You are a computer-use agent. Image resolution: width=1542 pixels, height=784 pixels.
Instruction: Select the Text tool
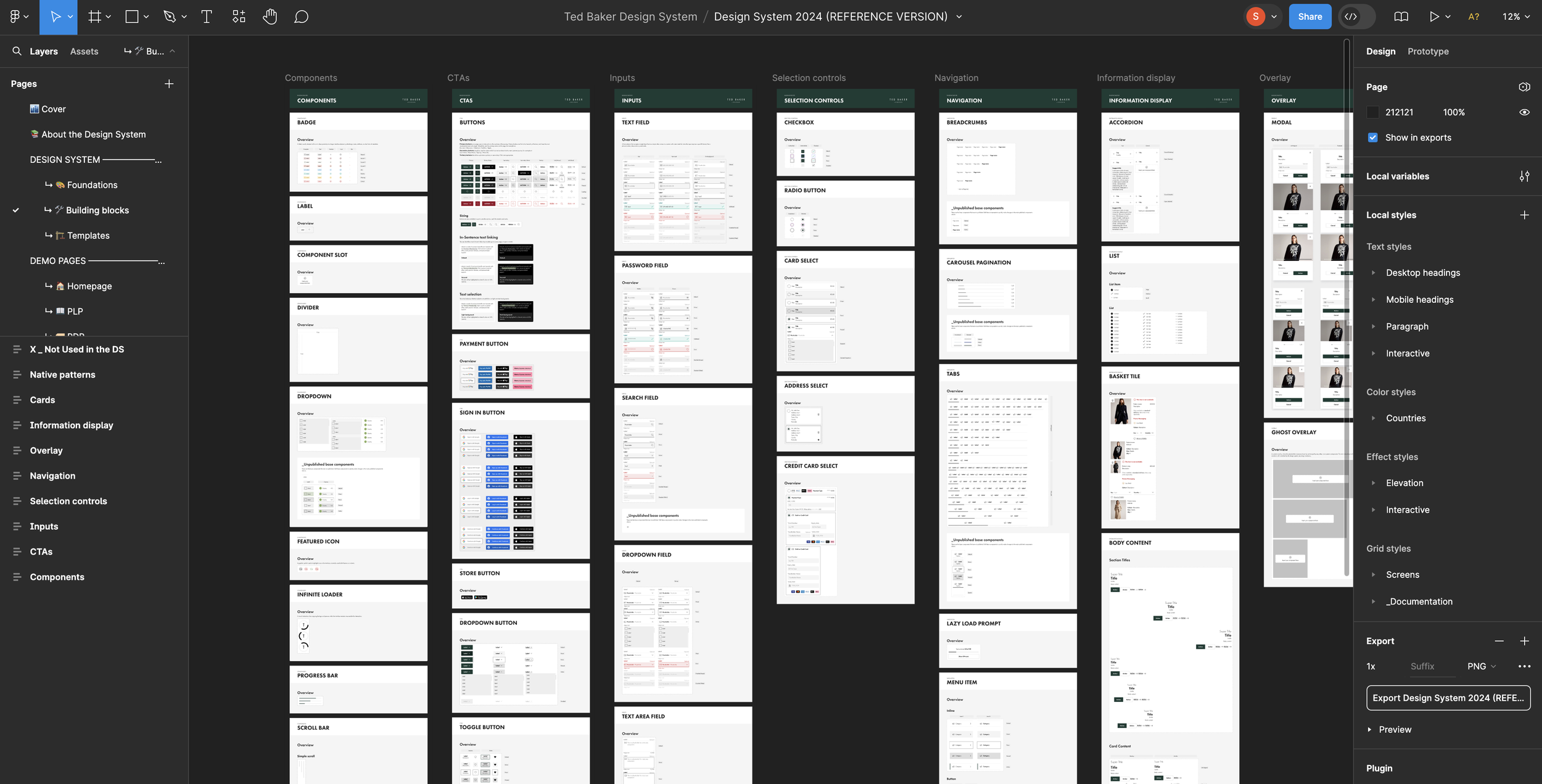pos(207,17)
